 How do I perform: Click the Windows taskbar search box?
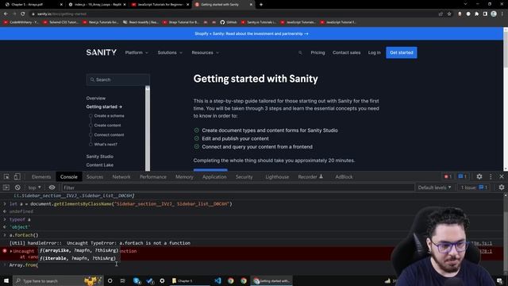pyautogui.click(x=58, y=280)
